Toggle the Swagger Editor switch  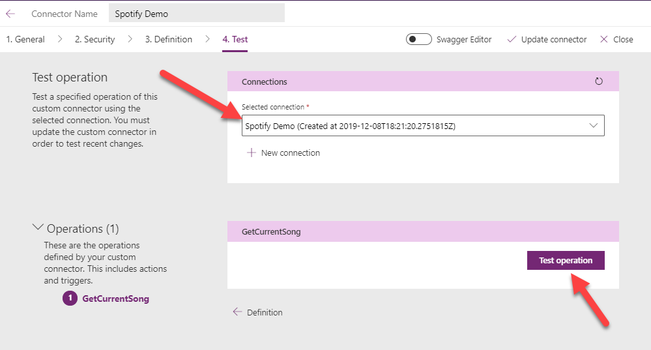(418, 39)
